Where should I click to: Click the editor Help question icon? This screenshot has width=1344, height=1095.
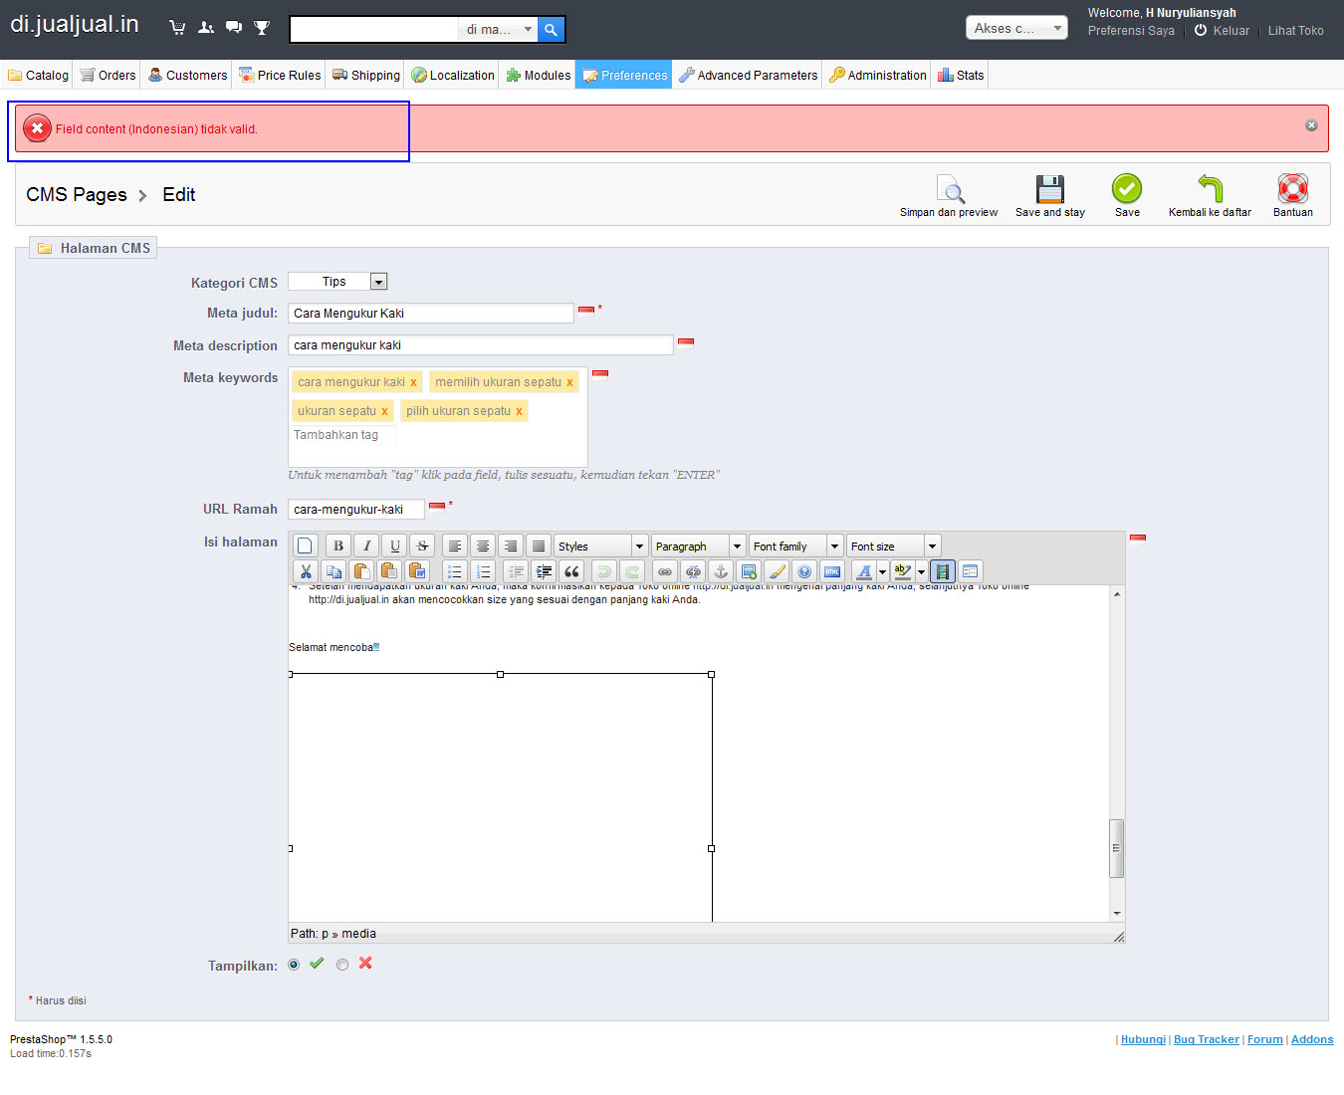click(804, 571)
